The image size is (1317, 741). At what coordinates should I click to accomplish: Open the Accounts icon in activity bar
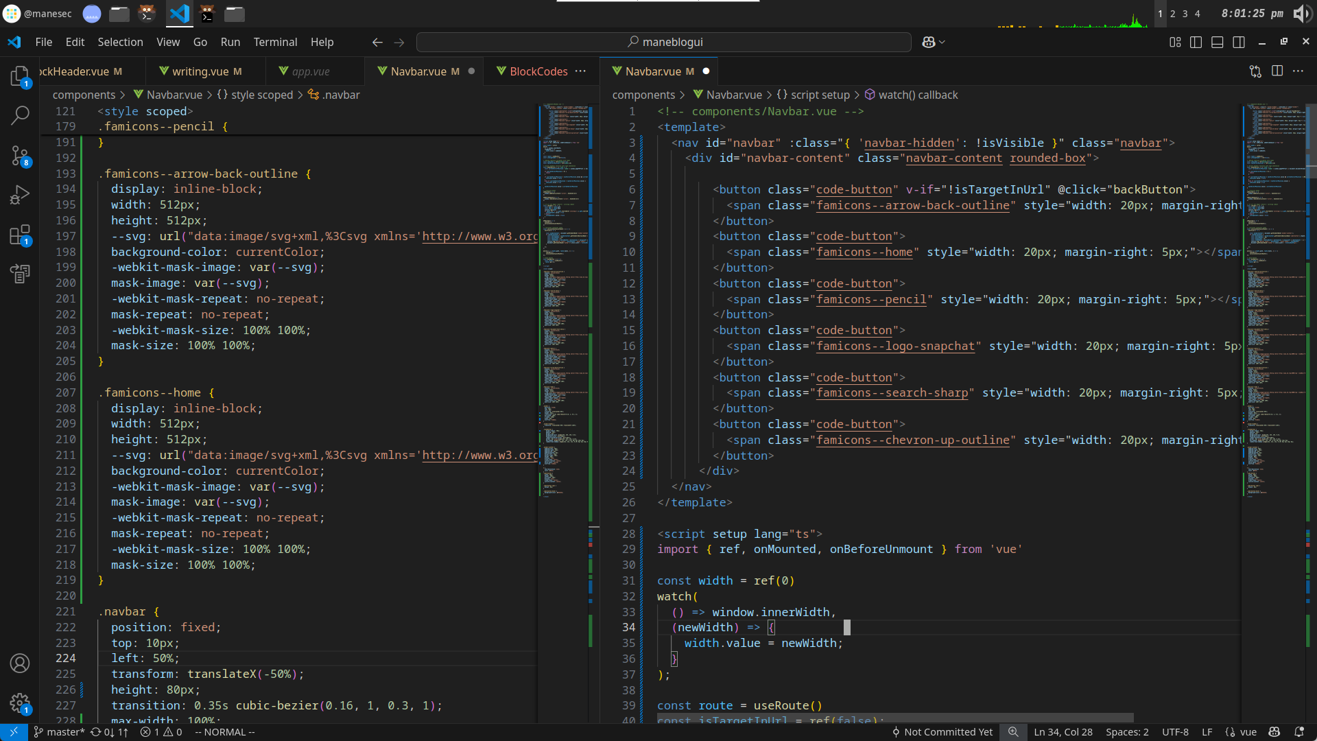20,663
